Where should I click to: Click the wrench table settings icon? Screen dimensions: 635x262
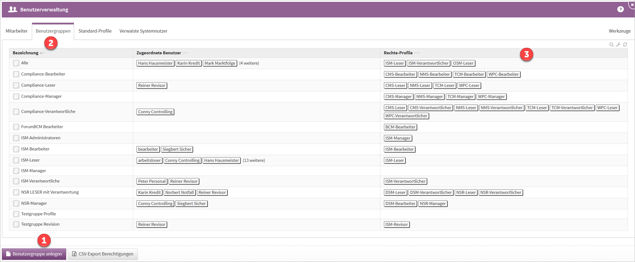tap(618, 45)
